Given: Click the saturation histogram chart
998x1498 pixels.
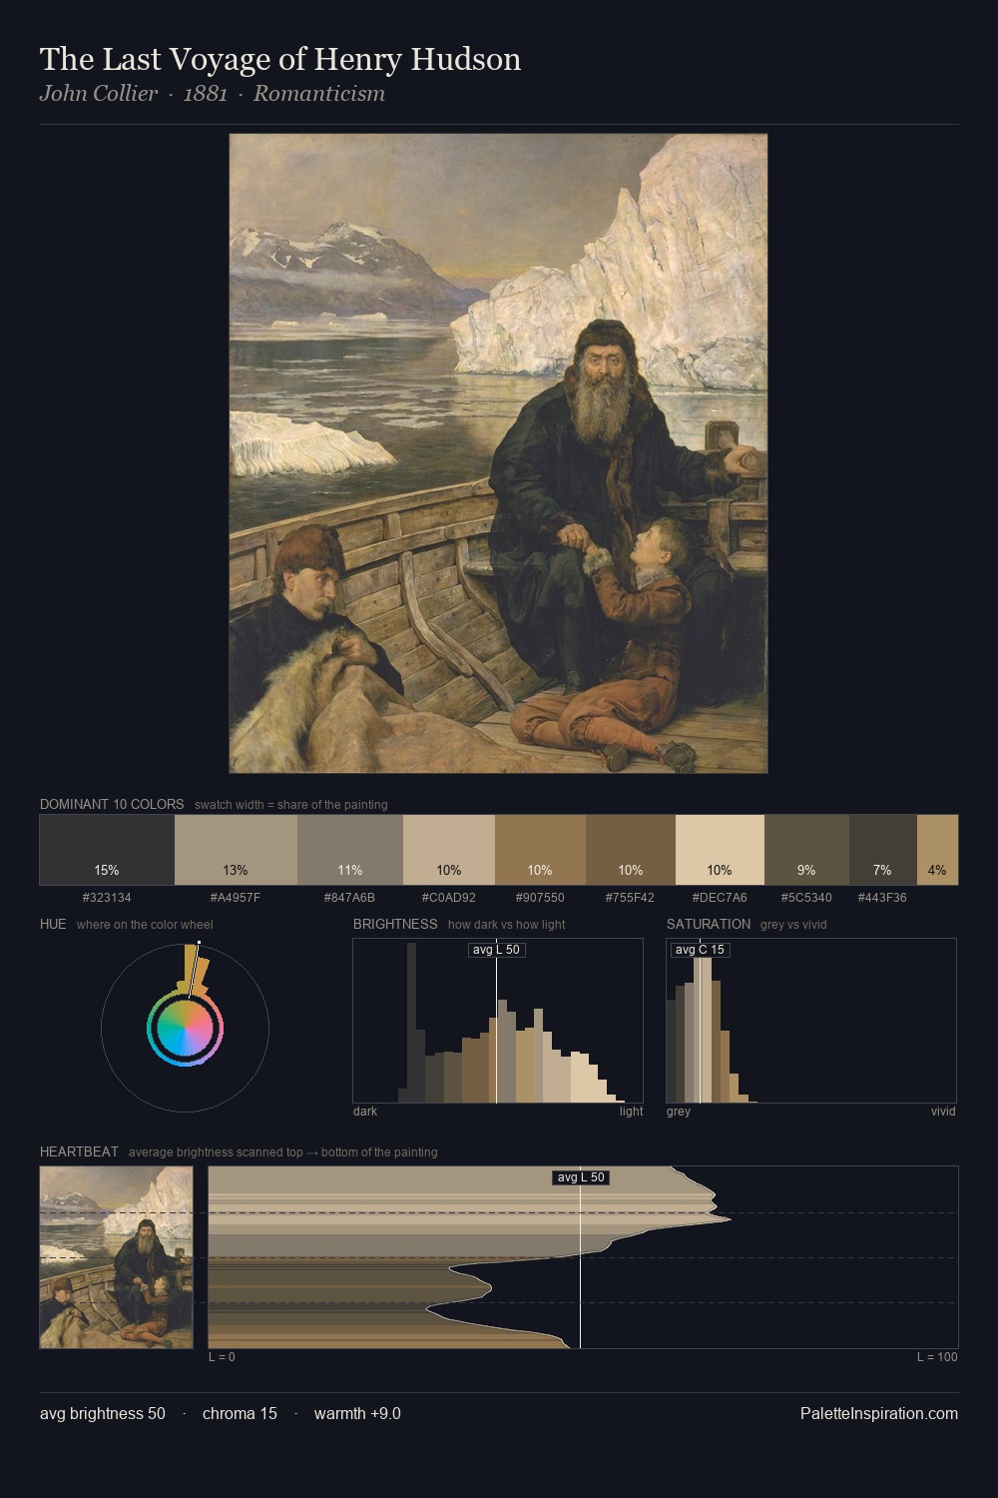Looking at the screenshot, I should coord(811,1021).
